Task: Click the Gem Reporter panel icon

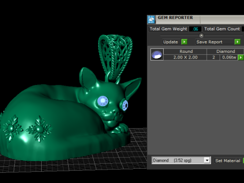Action: tap(151, 19)
